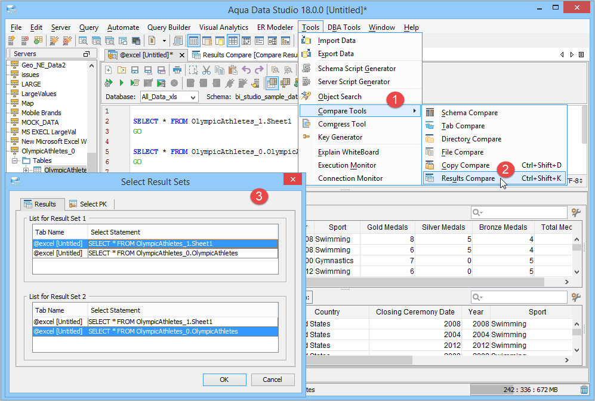Open the search options dropdown in upper results search box
The height and width of the screenshot is (401, 595).
[x=478, y=212]
